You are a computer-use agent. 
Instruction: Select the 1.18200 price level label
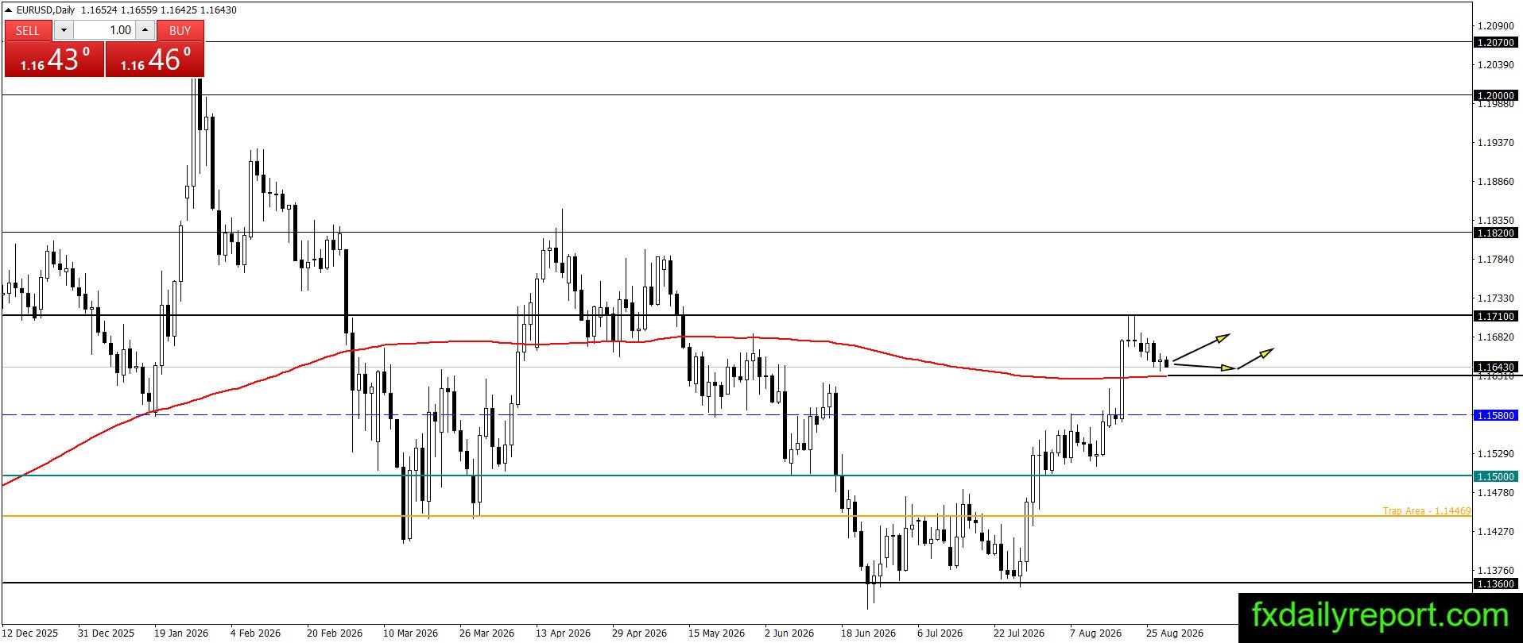point(1495,233)
